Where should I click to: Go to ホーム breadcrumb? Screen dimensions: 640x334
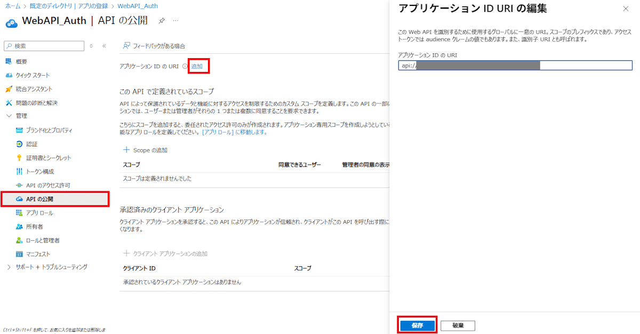pos(12,6)
